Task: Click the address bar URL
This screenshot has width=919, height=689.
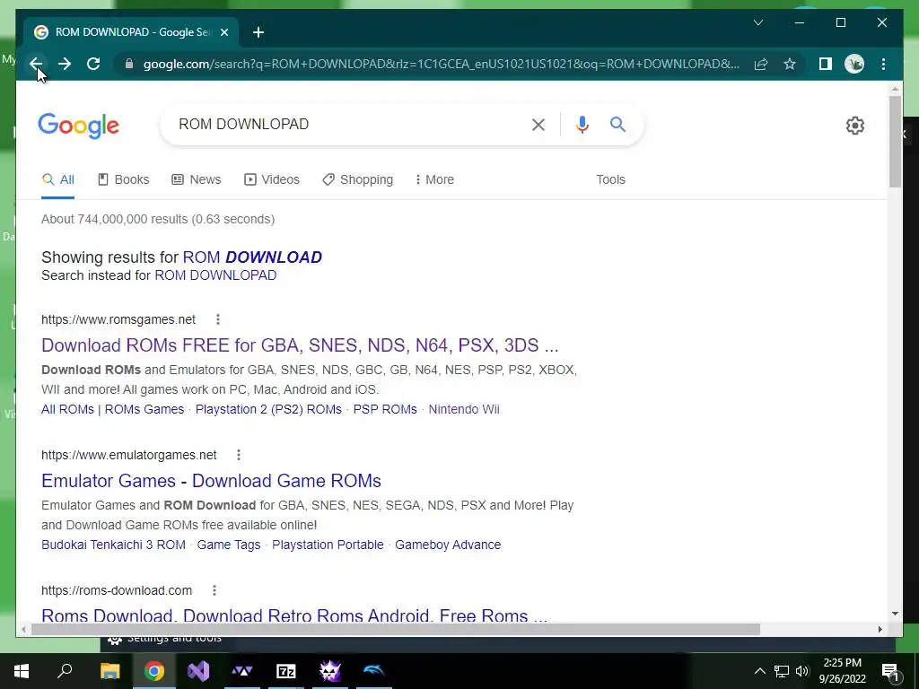Action: tap(441, 64)
